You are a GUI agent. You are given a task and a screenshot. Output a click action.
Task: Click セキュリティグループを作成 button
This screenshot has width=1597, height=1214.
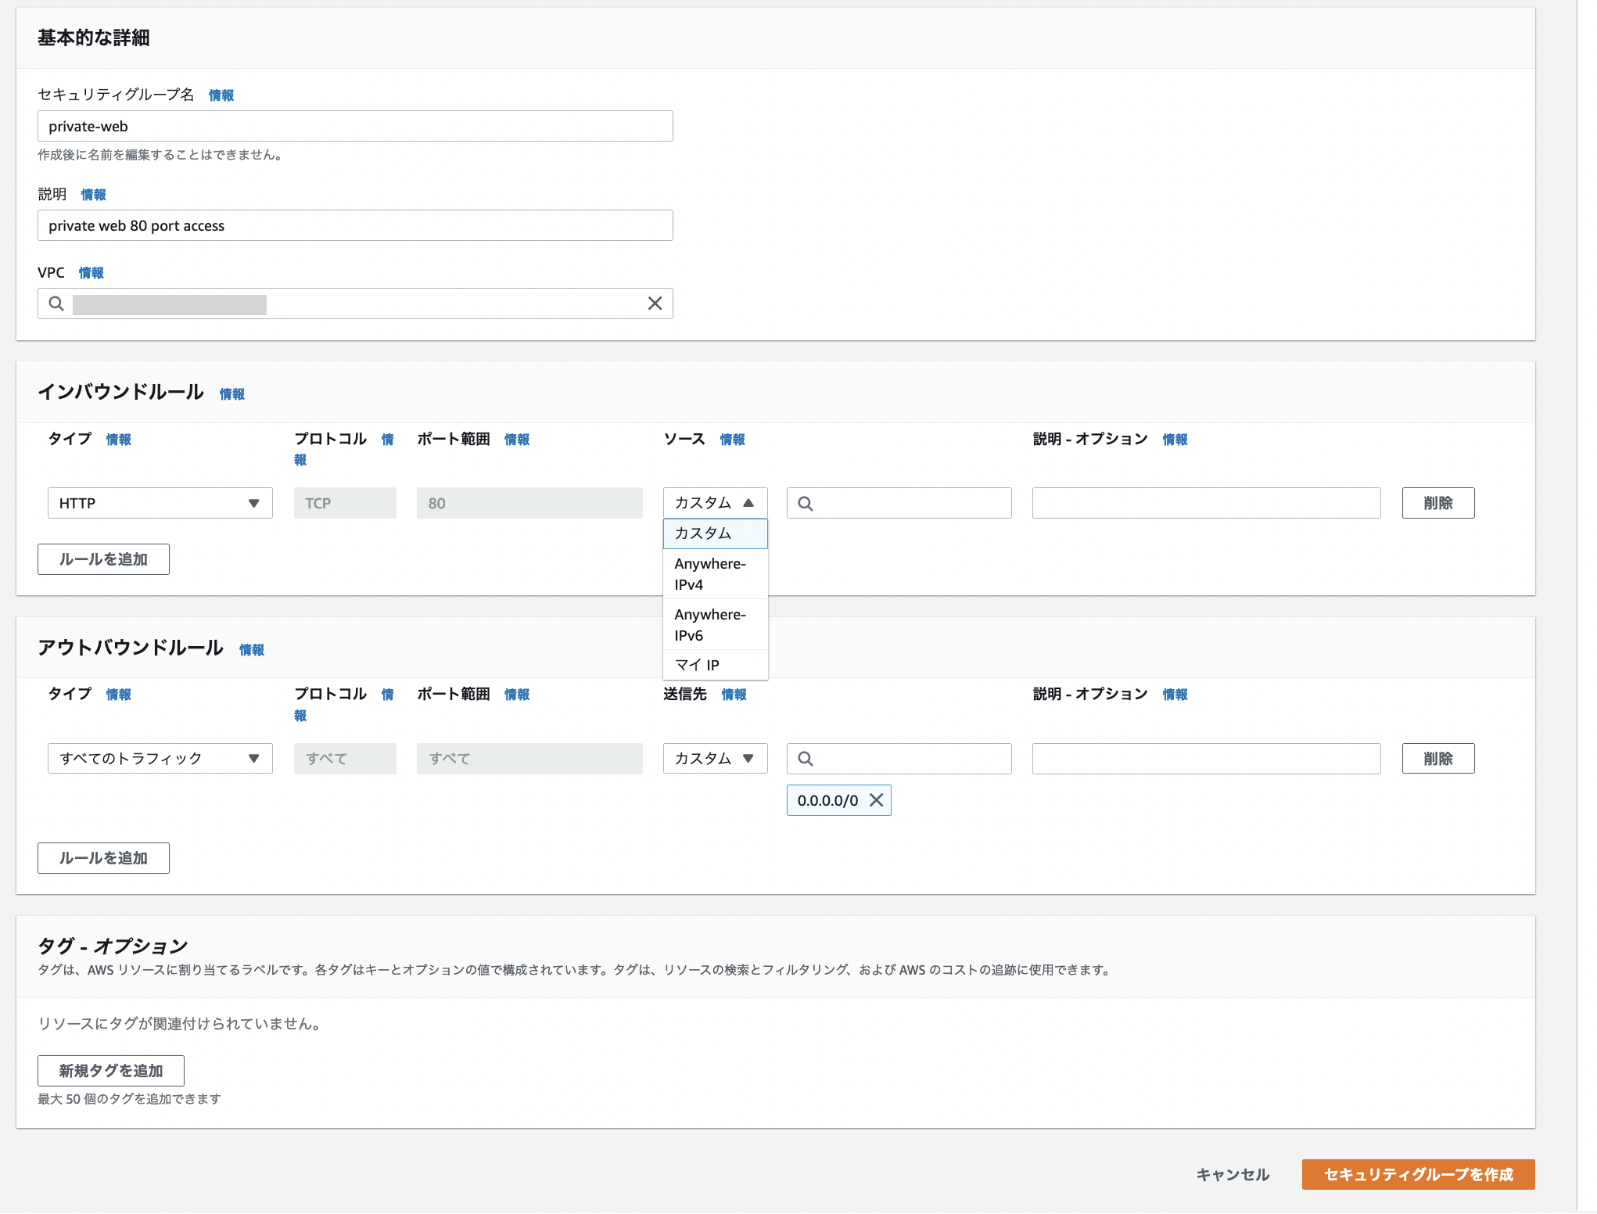pyautogui.click(x=1417, y=1174)
